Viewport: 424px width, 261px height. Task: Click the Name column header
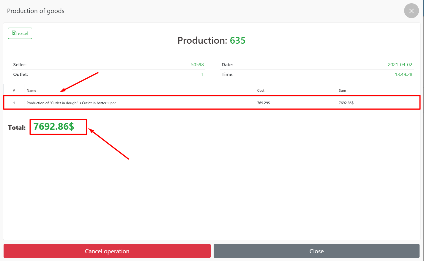click(31, 91)
